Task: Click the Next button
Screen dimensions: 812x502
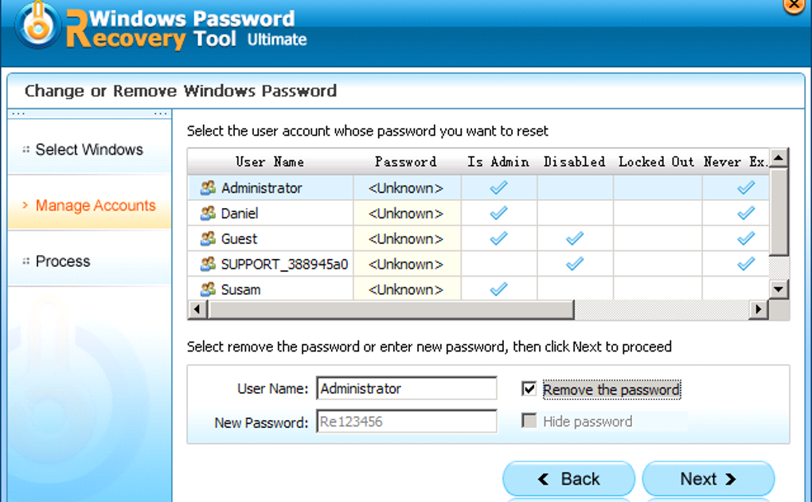Action: 708,479
